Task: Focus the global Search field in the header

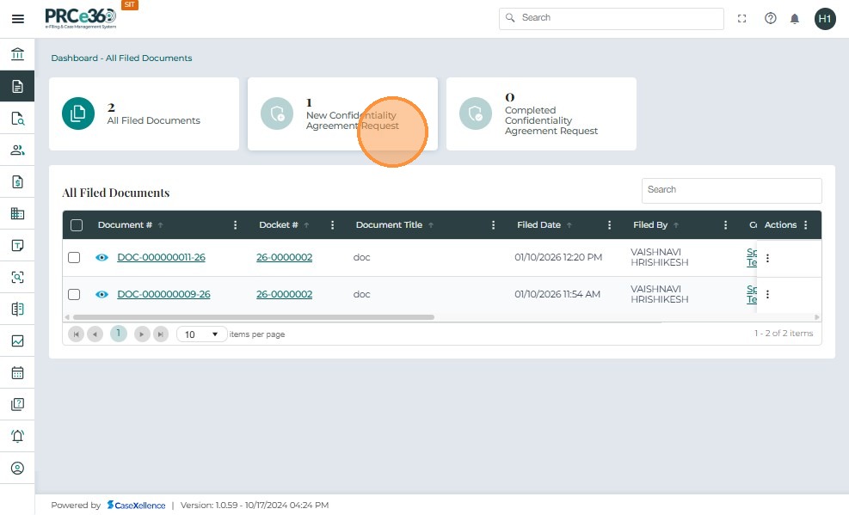Action: click(x=612, y=18)
